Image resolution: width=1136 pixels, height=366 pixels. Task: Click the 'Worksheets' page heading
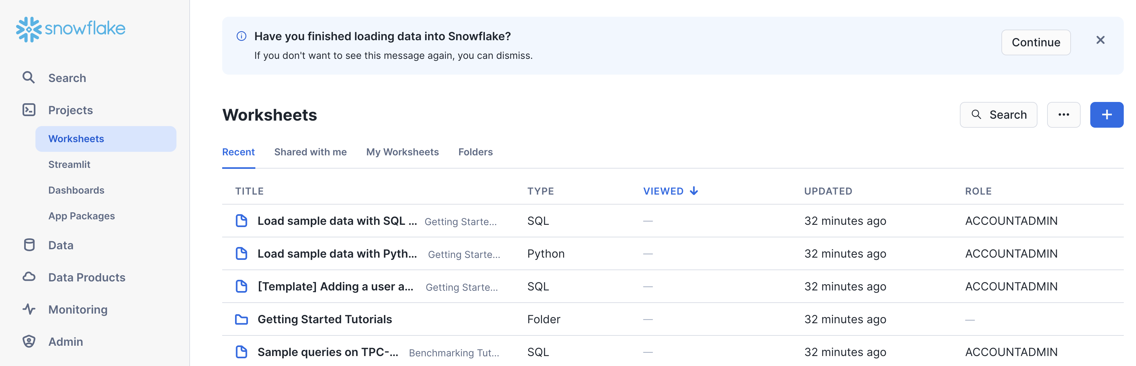270,115
